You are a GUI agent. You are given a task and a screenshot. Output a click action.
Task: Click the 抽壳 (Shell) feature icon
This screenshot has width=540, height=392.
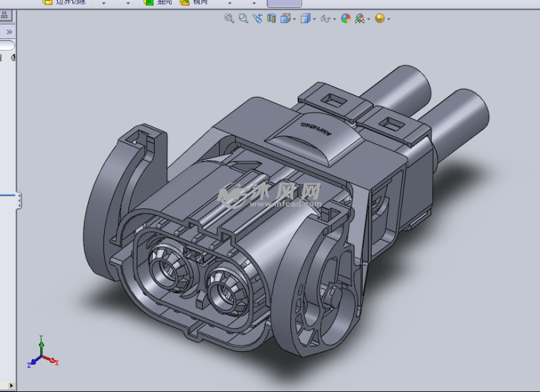click(148, 2)
